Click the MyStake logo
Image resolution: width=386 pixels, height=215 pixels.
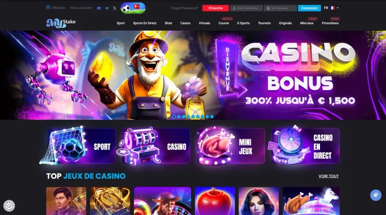tap(61, 23)
